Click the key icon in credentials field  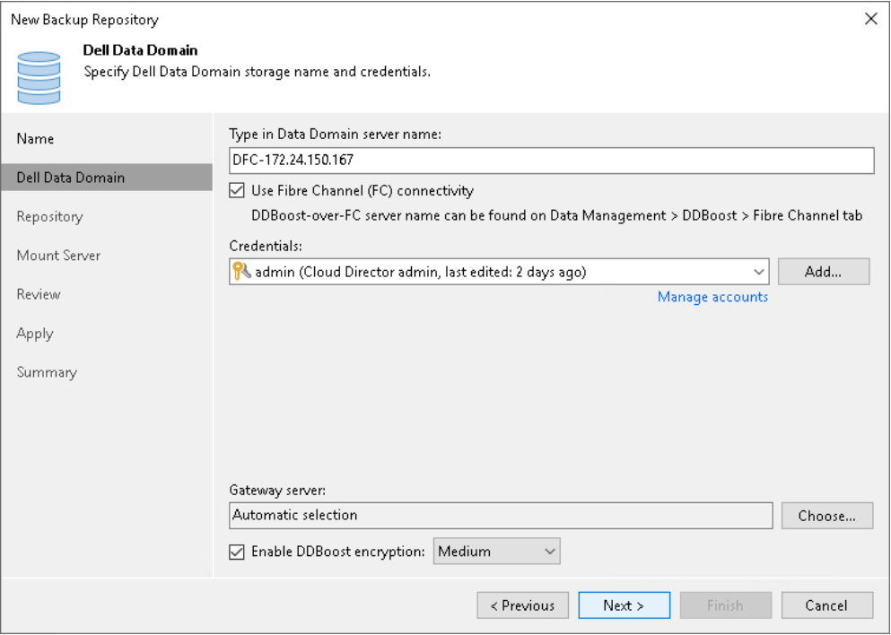(x=242, y=272)
